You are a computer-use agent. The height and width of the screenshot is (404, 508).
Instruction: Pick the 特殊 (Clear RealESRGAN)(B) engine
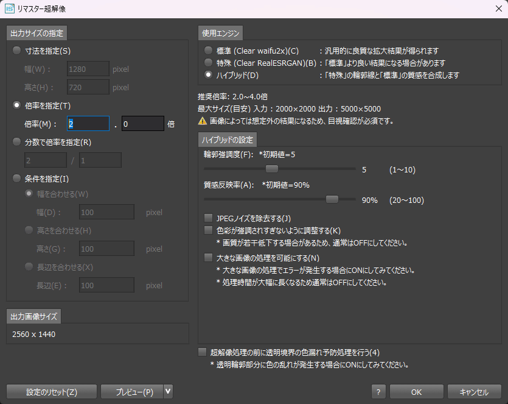pos(208,63)
